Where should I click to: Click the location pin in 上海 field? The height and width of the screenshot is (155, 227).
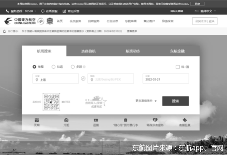coord(37,80)
